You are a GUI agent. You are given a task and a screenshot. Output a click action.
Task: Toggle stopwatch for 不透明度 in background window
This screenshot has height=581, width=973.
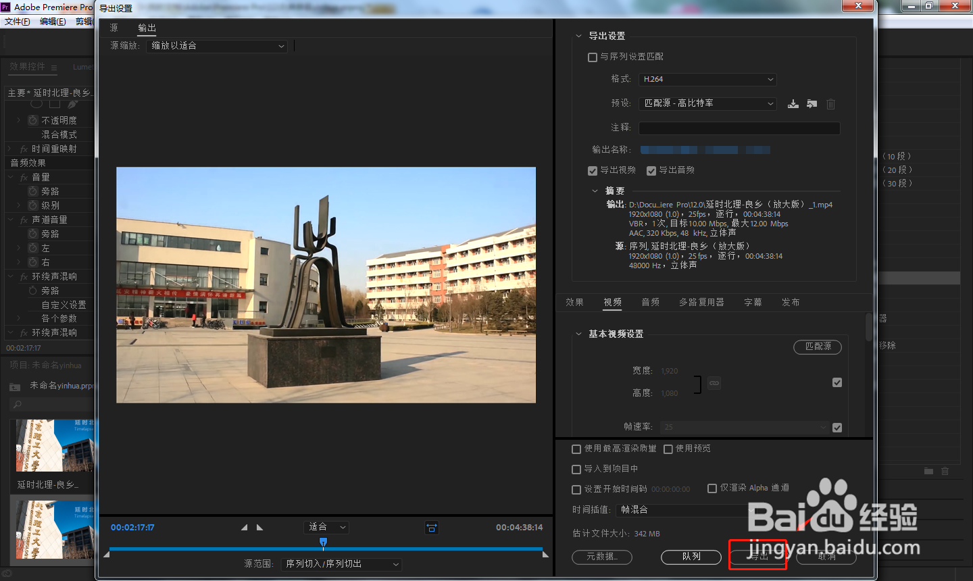click(32, 120)
